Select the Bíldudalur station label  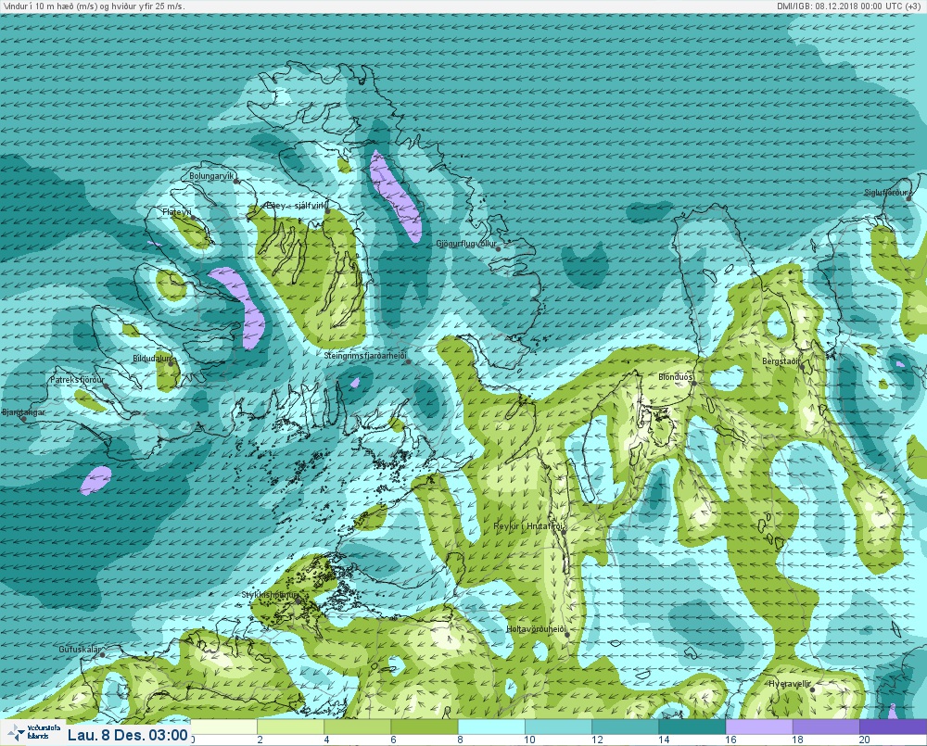(x=152, y=359)
